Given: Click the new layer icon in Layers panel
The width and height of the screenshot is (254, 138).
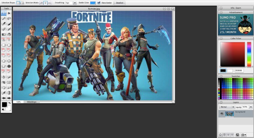Looking at the screenshot, I should click(220, 135).
